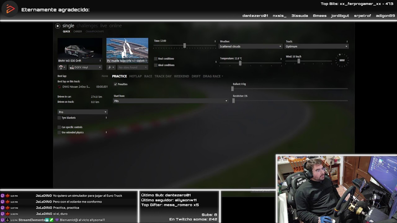
Task: Open options dots beside Track label
Action: 347,42
